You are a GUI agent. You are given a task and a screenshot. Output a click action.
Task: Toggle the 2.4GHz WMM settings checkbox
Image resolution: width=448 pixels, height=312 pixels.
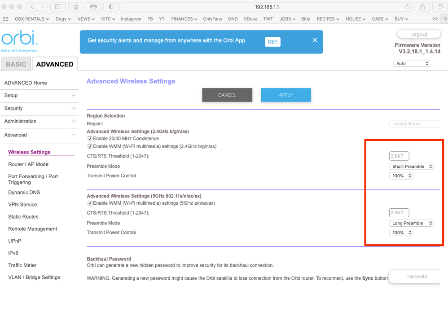tap(90, 146)
